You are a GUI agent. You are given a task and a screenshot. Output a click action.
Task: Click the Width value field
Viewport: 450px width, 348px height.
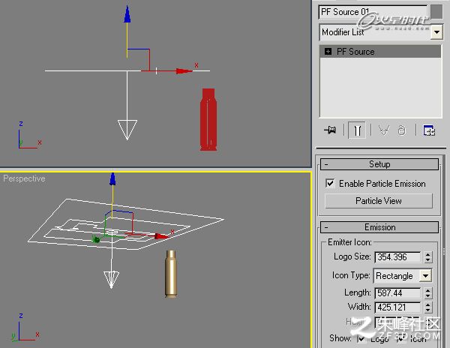pos(397,307)
